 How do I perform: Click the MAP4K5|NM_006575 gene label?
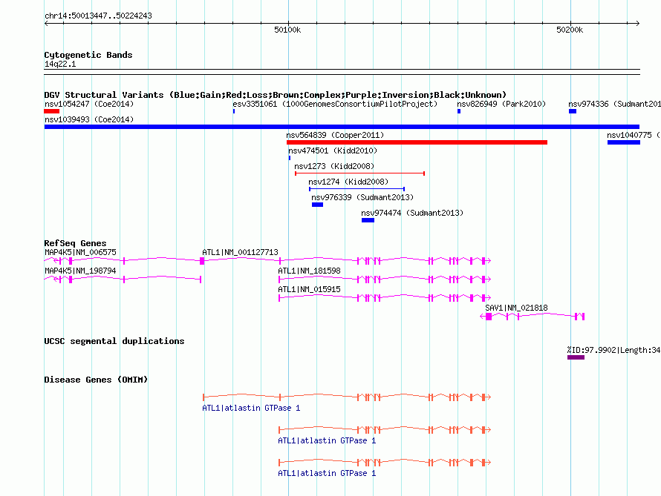[80, 252]
